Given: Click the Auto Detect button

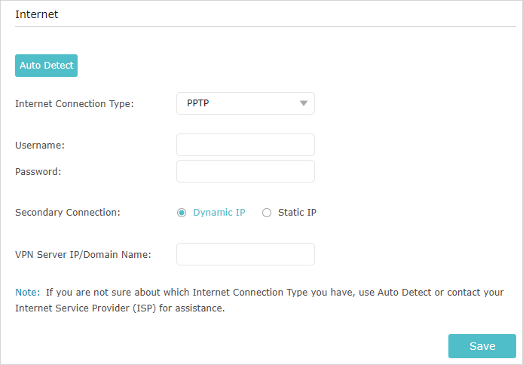Looking at the screenshot, I should click(47, 66).
